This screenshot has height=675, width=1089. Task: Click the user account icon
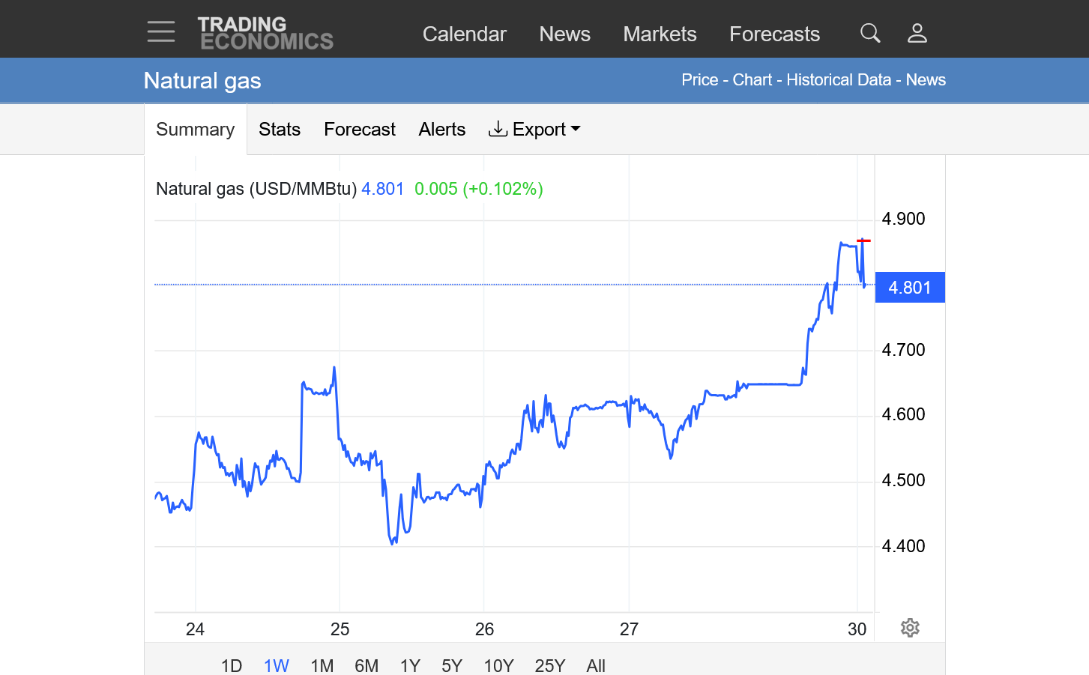click(x=917, y=33)
